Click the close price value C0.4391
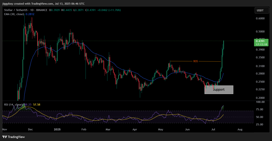The width and height of the screenshot is (272, 141). (90, 10)
